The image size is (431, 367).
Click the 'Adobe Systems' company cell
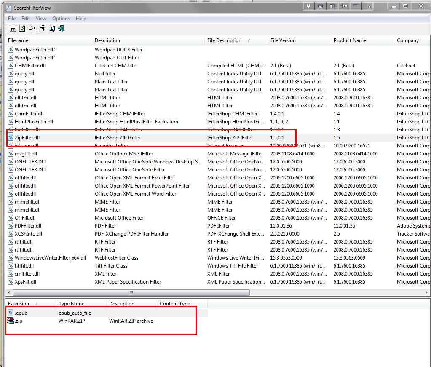point(413,226)
